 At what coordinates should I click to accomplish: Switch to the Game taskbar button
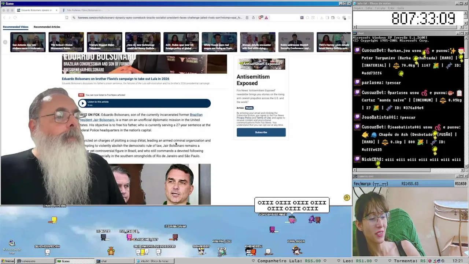tap(74, 261)
